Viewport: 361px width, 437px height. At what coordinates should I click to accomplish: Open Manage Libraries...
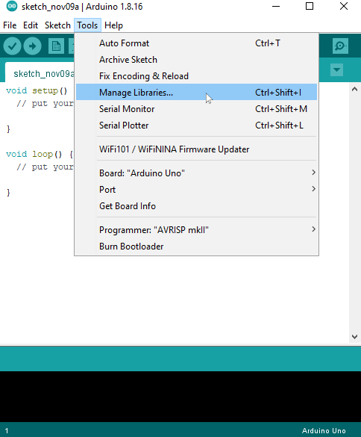(196, 92)
